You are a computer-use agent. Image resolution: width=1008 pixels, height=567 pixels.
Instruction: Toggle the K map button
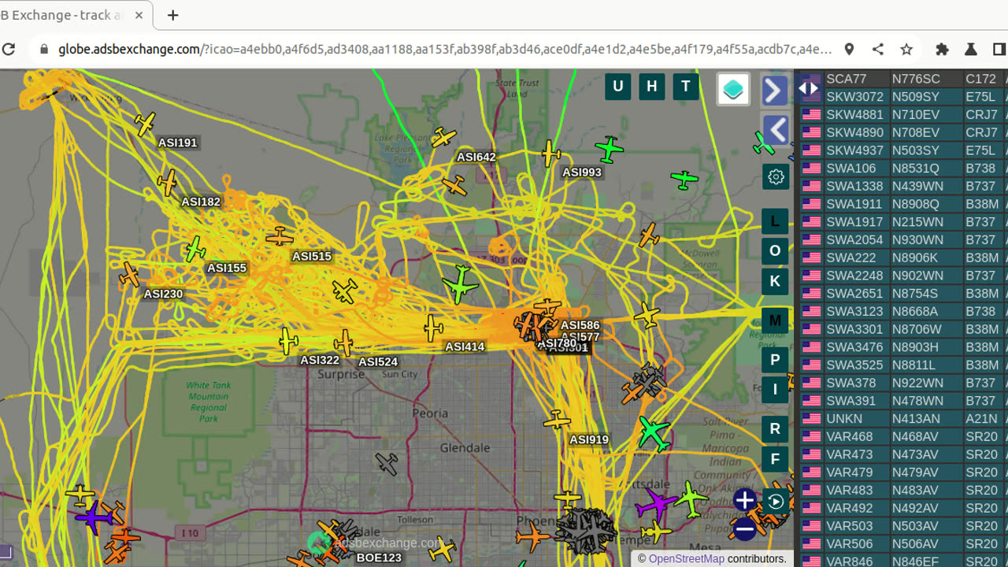click(775, 281)
